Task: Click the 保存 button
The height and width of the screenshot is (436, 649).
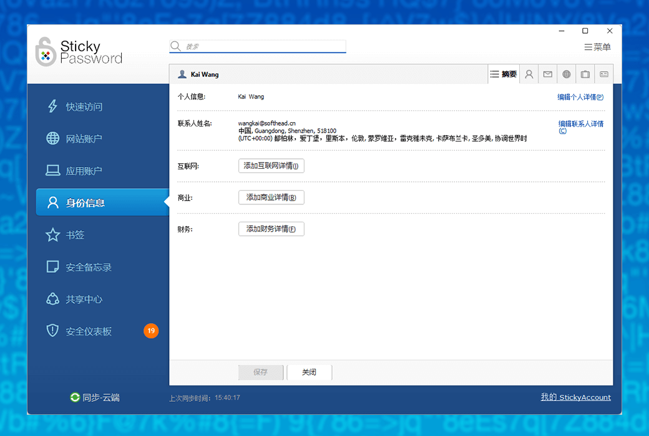Action: click(x=261, y=372)
